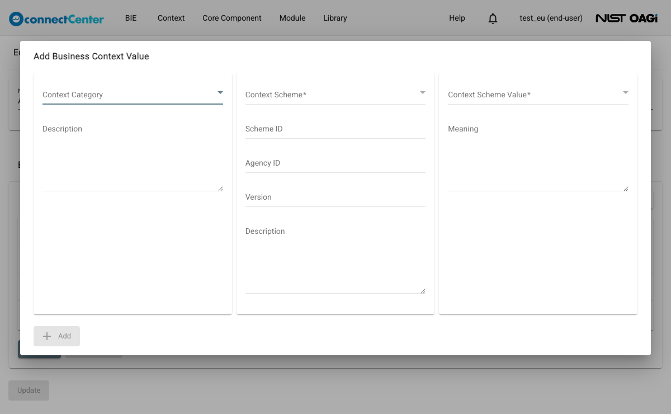The width and height of the screenshot is (671, 414).
Task: Open the Context menu
Action: coord(171,18)
